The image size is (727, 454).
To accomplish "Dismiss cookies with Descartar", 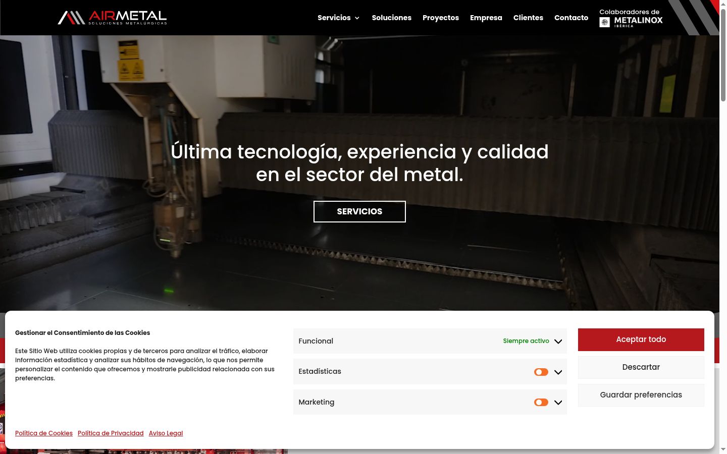I will [641, 367].
